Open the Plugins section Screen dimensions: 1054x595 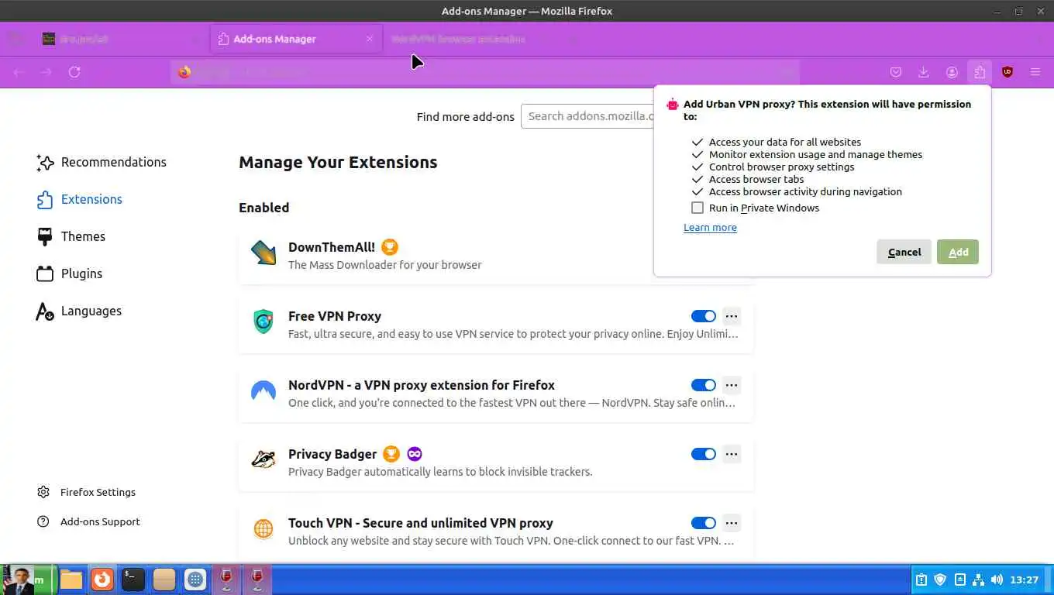coord(70,273)
